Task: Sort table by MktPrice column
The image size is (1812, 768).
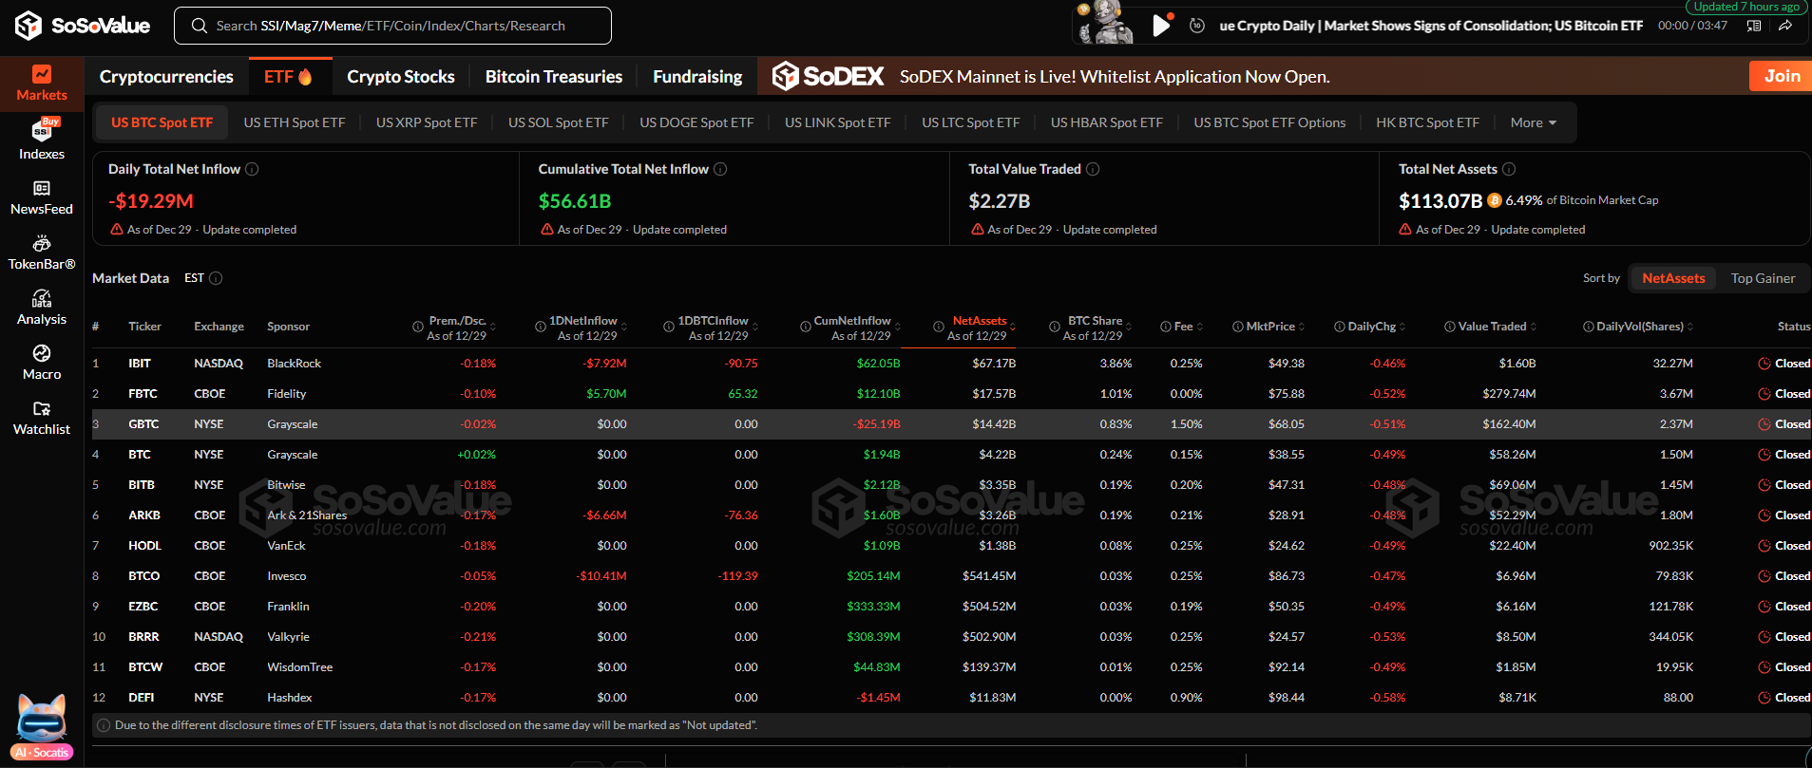Action: point(1269,327)
